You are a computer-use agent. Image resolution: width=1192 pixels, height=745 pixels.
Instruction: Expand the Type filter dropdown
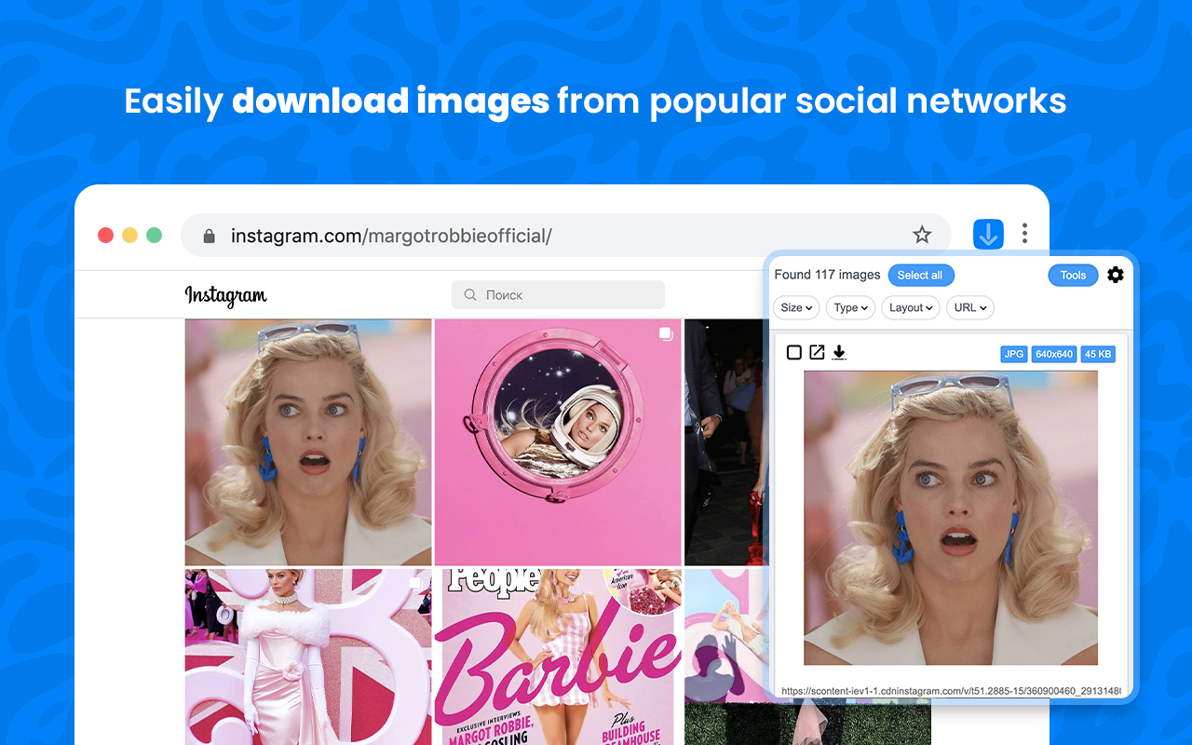850,307
